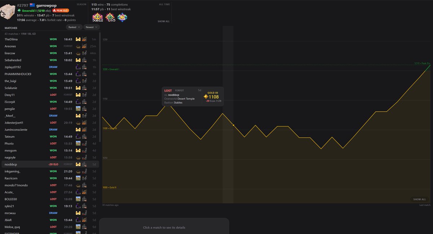Click the 1210 Peak Elo label on chart
The image size is (433, 234).
422,63
